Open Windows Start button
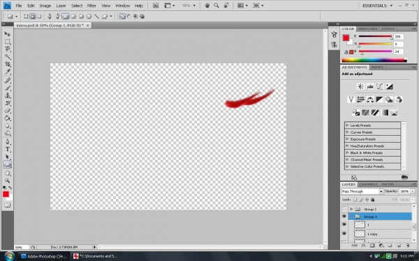 coord(9,256)
